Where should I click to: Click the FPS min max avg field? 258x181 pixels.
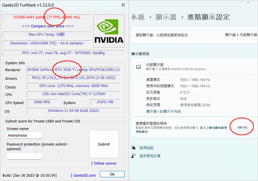[x=63, y=53]
